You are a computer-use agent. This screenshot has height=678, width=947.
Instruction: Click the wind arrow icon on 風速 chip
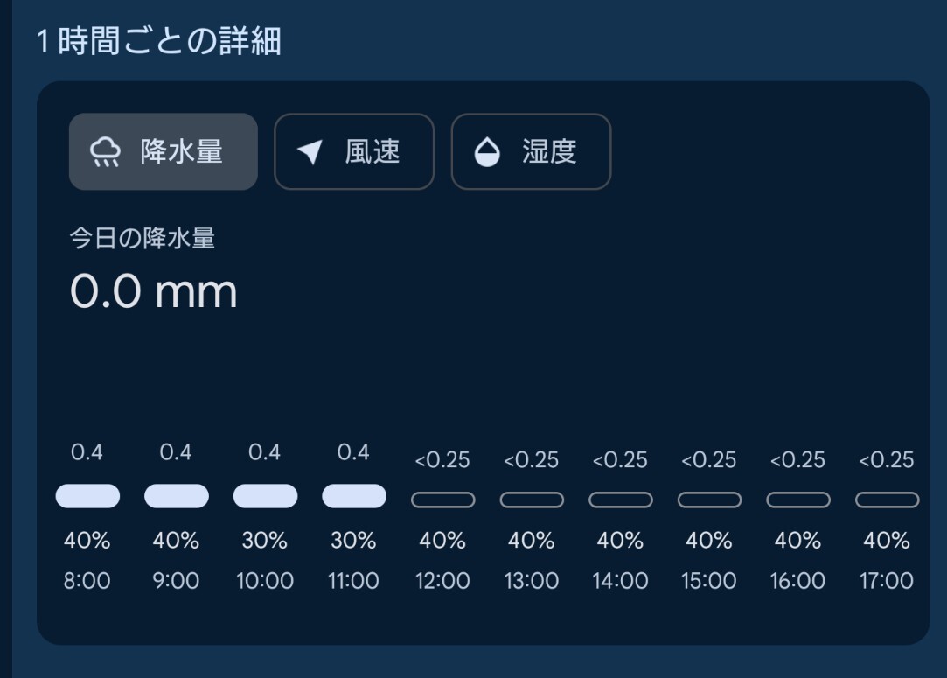310,153
